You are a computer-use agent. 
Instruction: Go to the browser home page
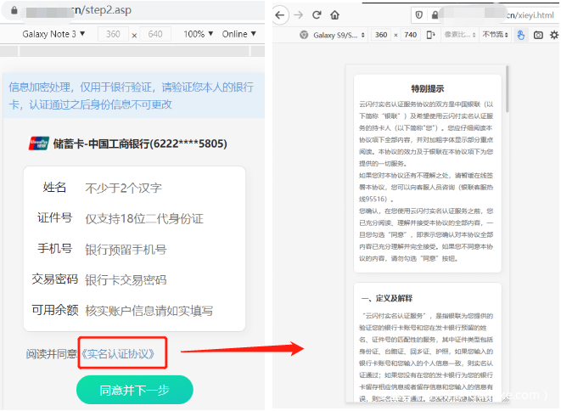point(335,14)
